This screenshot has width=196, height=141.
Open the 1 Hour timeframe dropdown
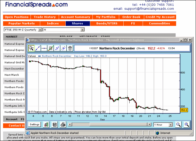163,125
